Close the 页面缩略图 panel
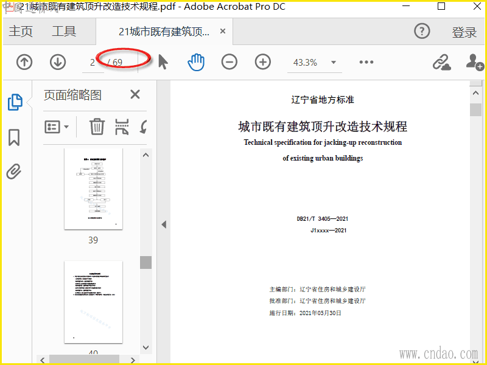The image size is (487, 365). coord(135,94)
